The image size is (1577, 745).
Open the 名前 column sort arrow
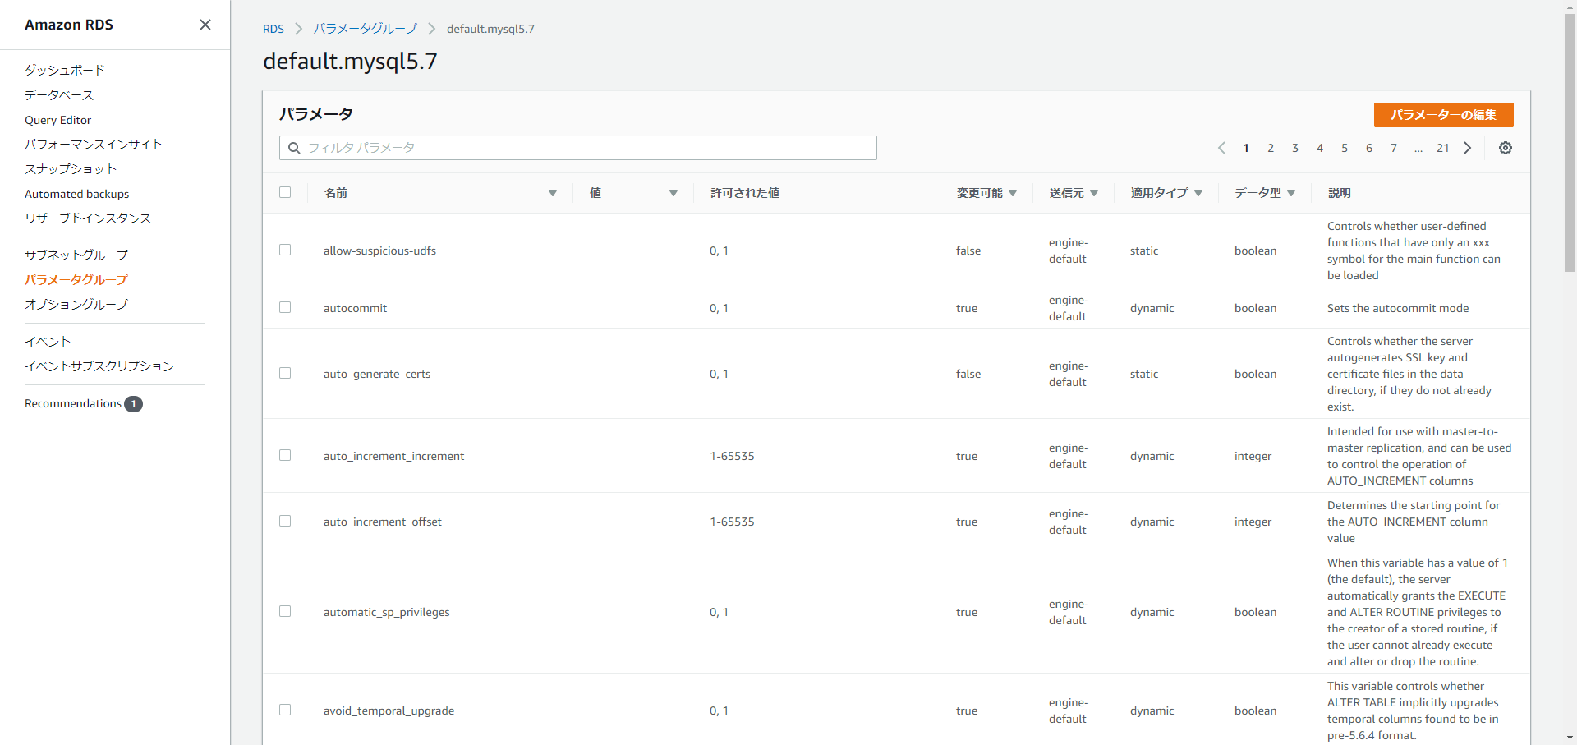tap(552, 193)
